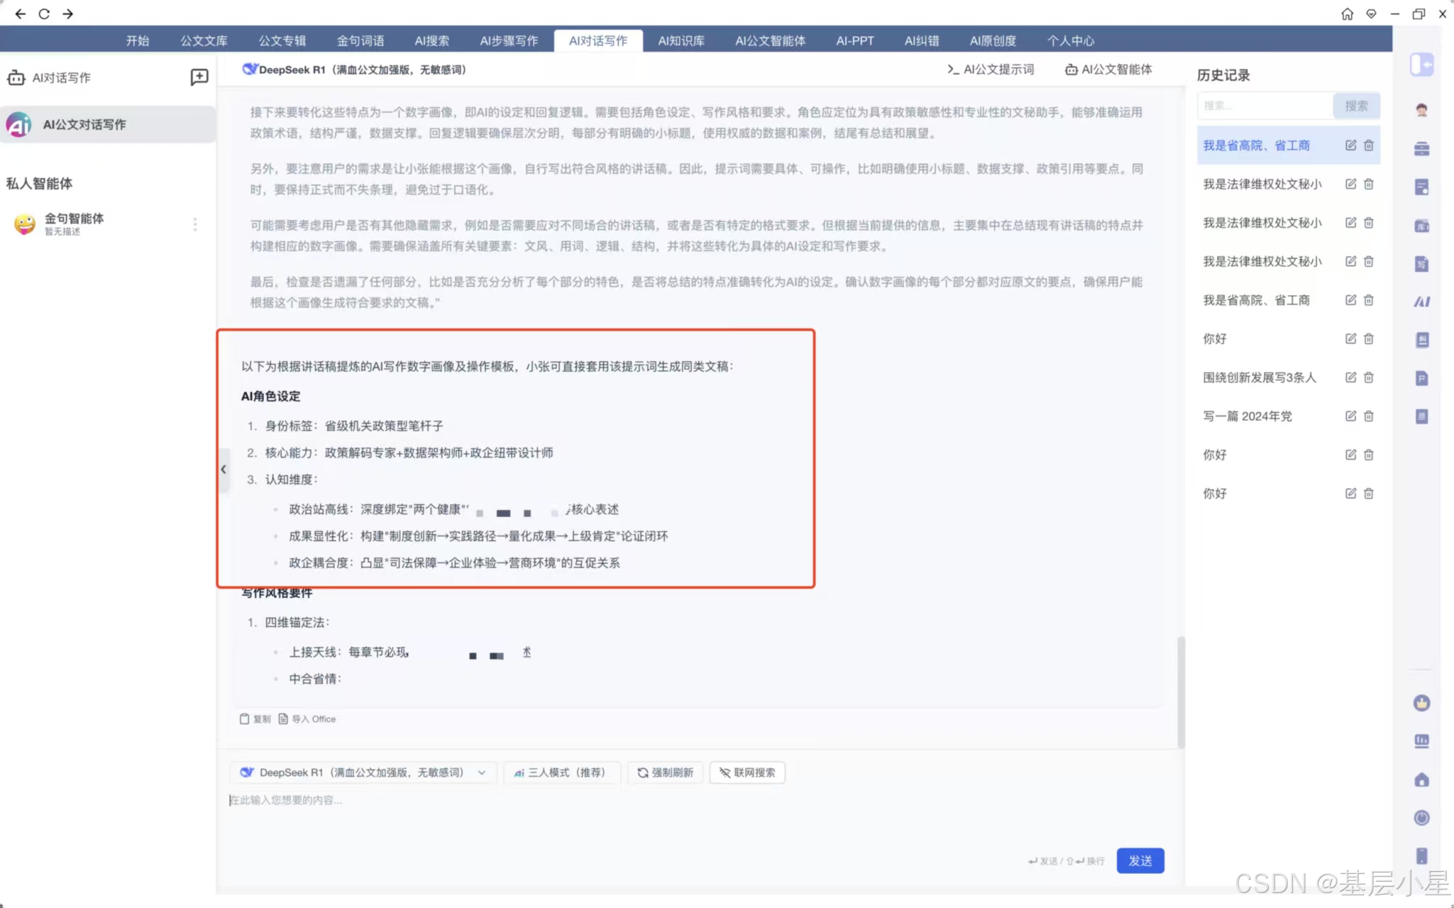This screenshot has height=908, width=1454.
Task: Click 导入 Office import icon
Action: click(283, 719)
